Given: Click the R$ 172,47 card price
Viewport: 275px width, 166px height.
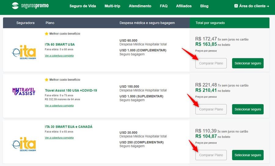Looking at the screenshot, I should tap(206, 39).
